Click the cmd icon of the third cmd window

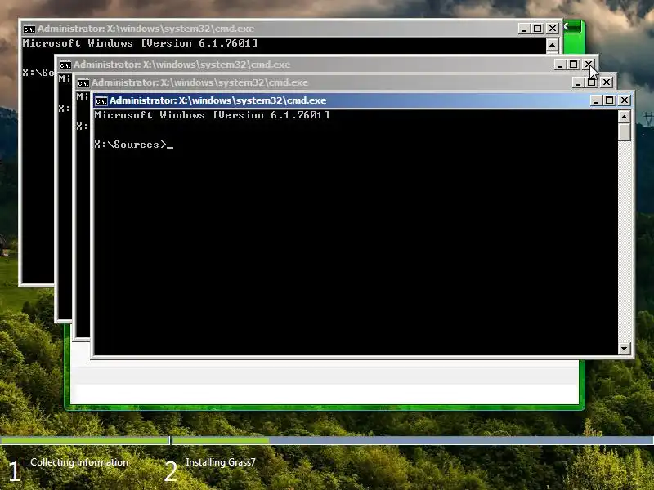click(x=83, y=83)
